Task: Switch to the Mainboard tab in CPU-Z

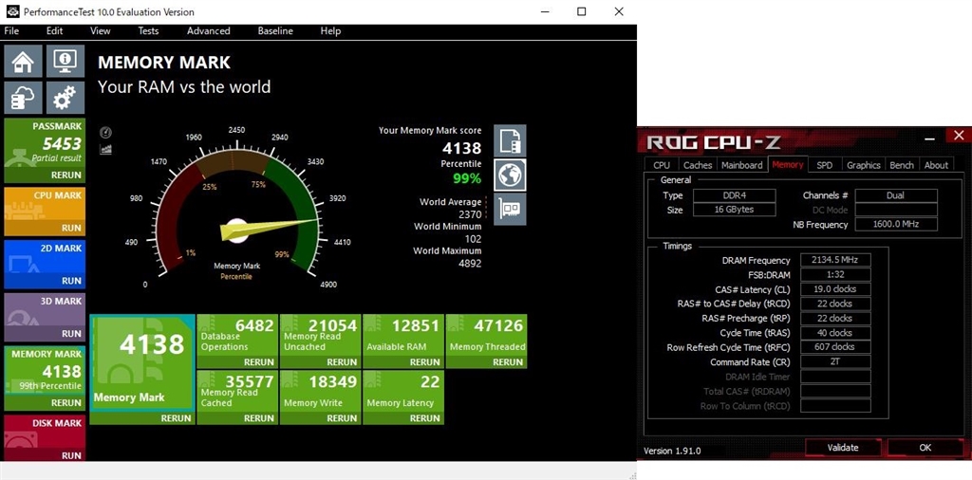Action: tap(741, 165)
